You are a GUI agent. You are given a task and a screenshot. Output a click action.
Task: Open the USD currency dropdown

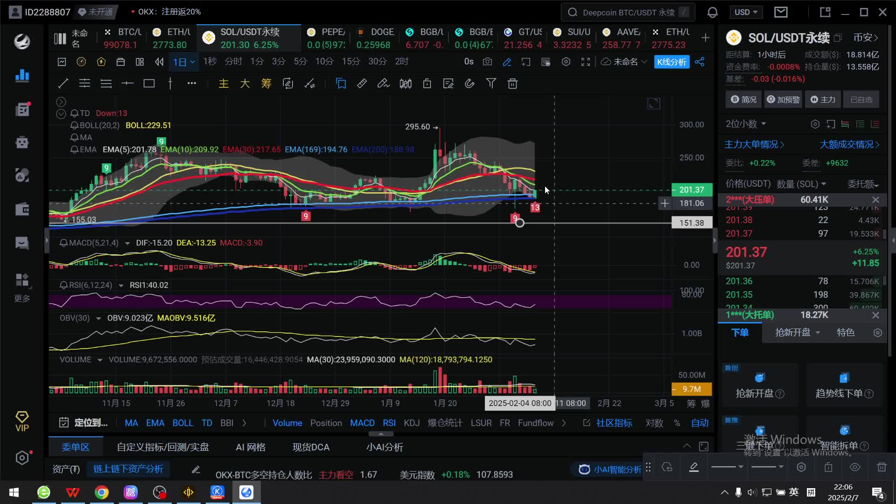tap(745, 12)
